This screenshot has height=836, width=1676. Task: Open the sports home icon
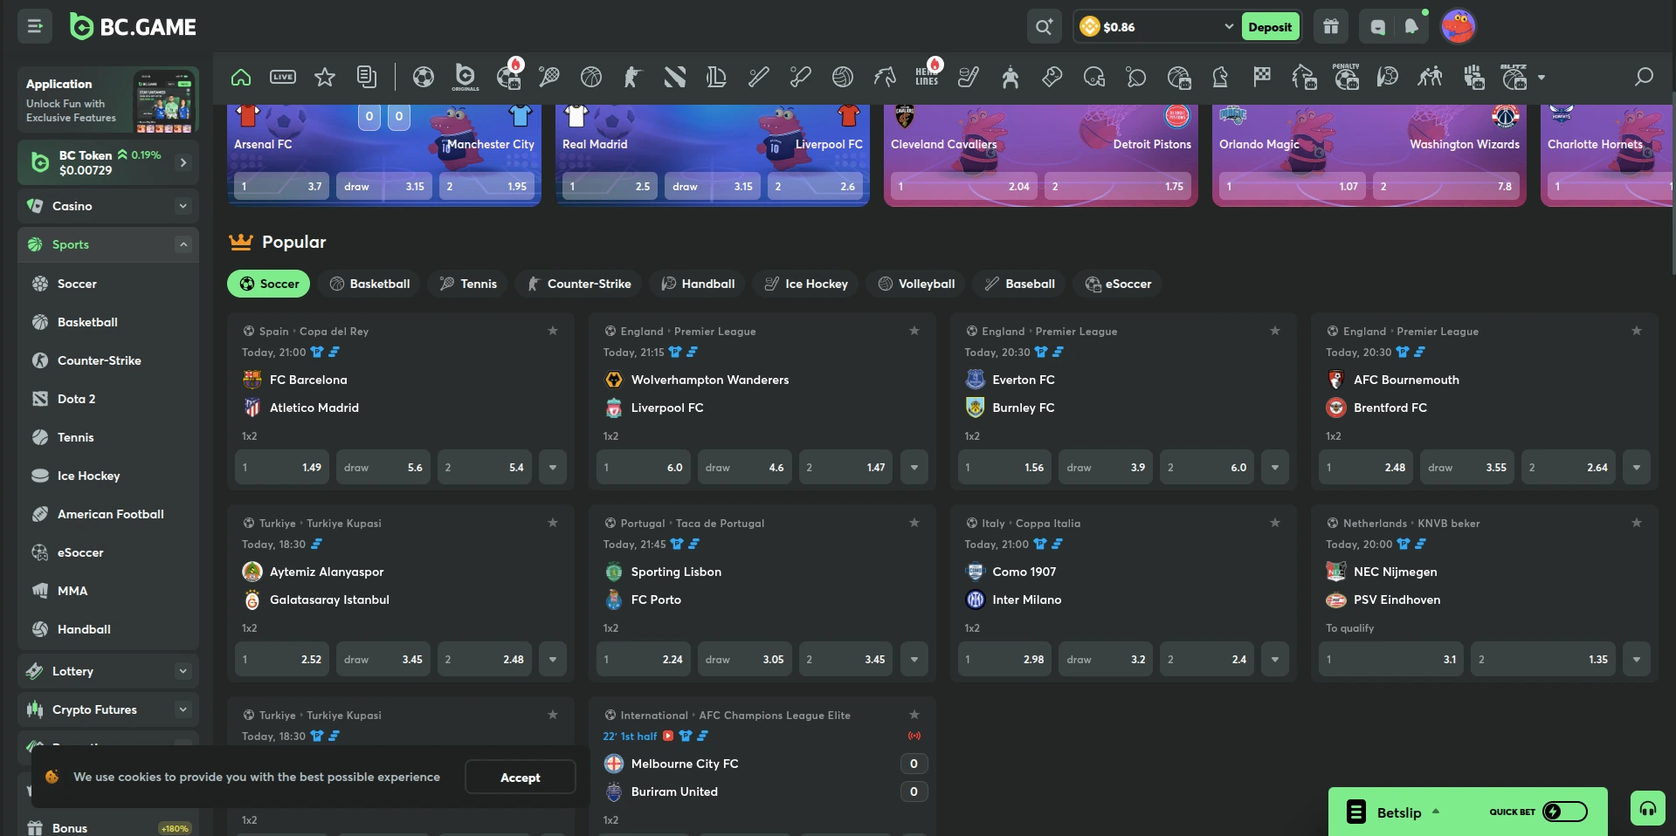(241, 77)
